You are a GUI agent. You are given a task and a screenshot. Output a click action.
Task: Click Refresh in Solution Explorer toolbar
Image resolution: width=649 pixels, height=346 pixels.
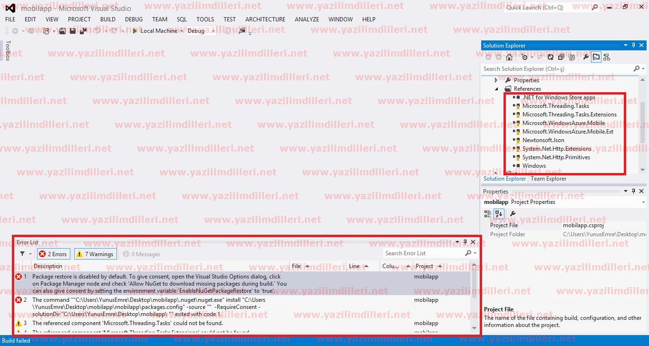[x=551, y=57]
